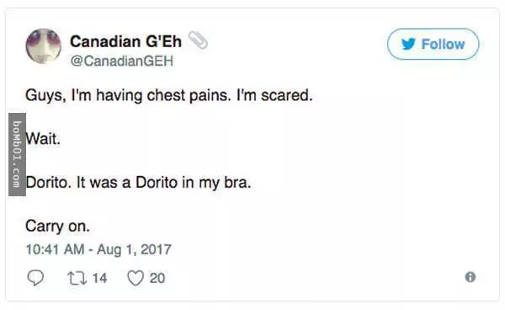Image resolution: width=505 pixels, height=310 pixels.
Task: Select the 'Guys, I'm having chest pains' line
Action: [x=169, y=96]
